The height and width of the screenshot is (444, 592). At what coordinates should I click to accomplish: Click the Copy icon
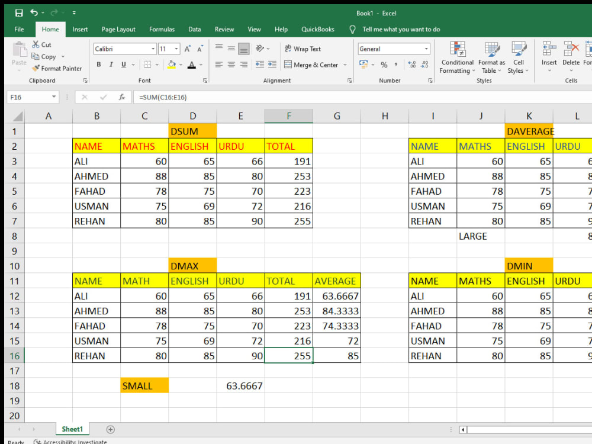(x=36, y=56)
